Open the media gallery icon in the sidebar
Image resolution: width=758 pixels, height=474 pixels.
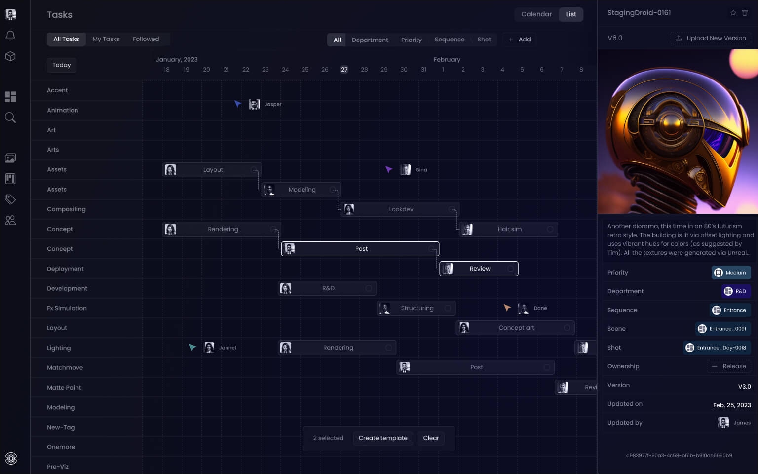pyautogui.click(x=10, y=158)
